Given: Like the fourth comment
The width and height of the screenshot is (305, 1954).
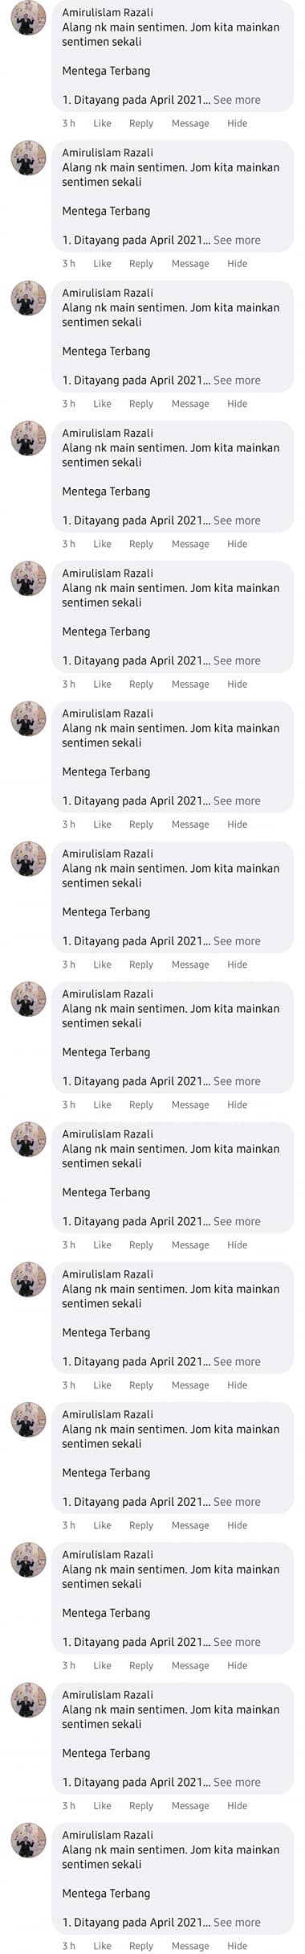Looking at the screenshot, I should click(x=102, y=544).
